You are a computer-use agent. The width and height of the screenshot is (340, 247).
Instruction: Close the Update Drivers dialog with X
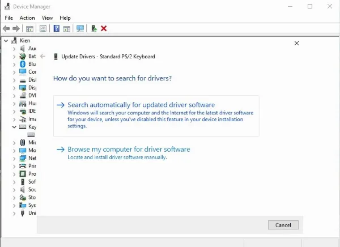(x=296, y=43)
